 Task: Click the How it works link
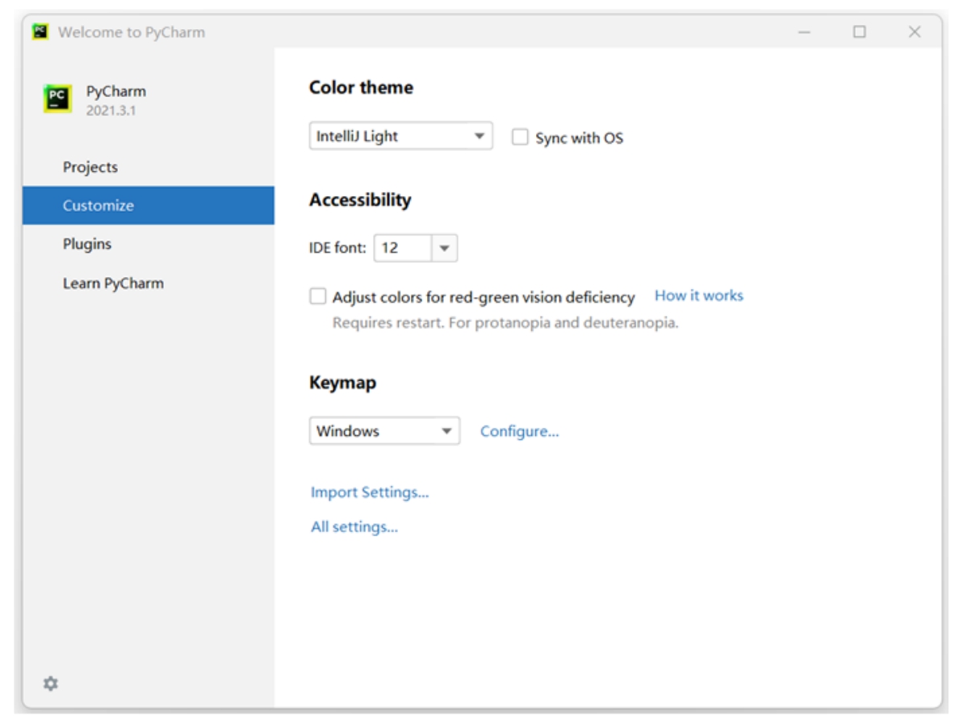point(699,295)
